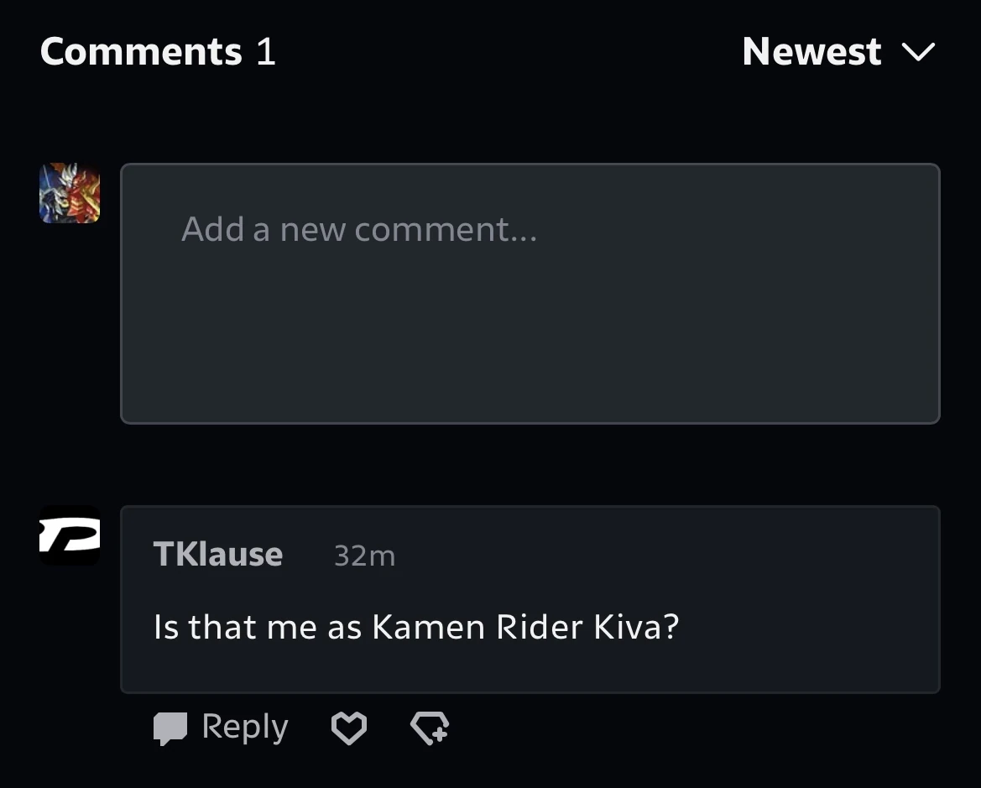Screen dimensions: 981x788
Task: Click the words "Kamen Rider Kiva?"
Action: (x=524, y=627)
